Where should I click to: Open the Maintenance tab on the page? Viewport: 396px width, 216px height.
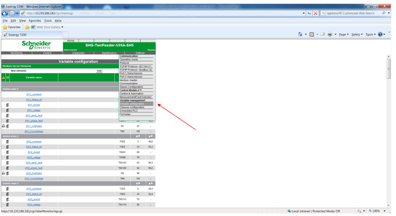pos(109,53)
